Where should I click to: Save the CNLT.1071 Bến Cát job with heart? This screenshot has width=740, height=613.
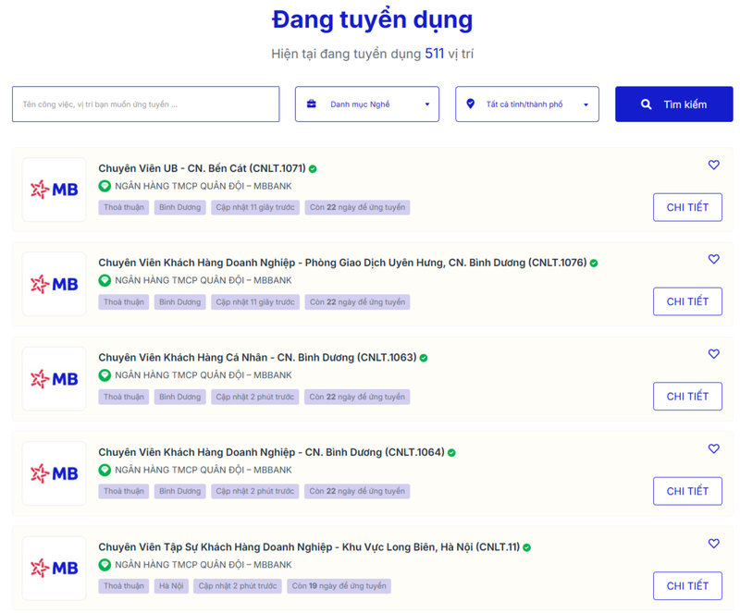(713, 165)
